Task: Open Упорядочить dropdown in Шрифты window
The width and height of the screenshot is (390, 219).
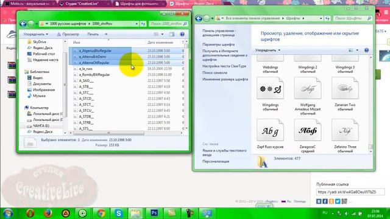Action: (x=268, y=50)
